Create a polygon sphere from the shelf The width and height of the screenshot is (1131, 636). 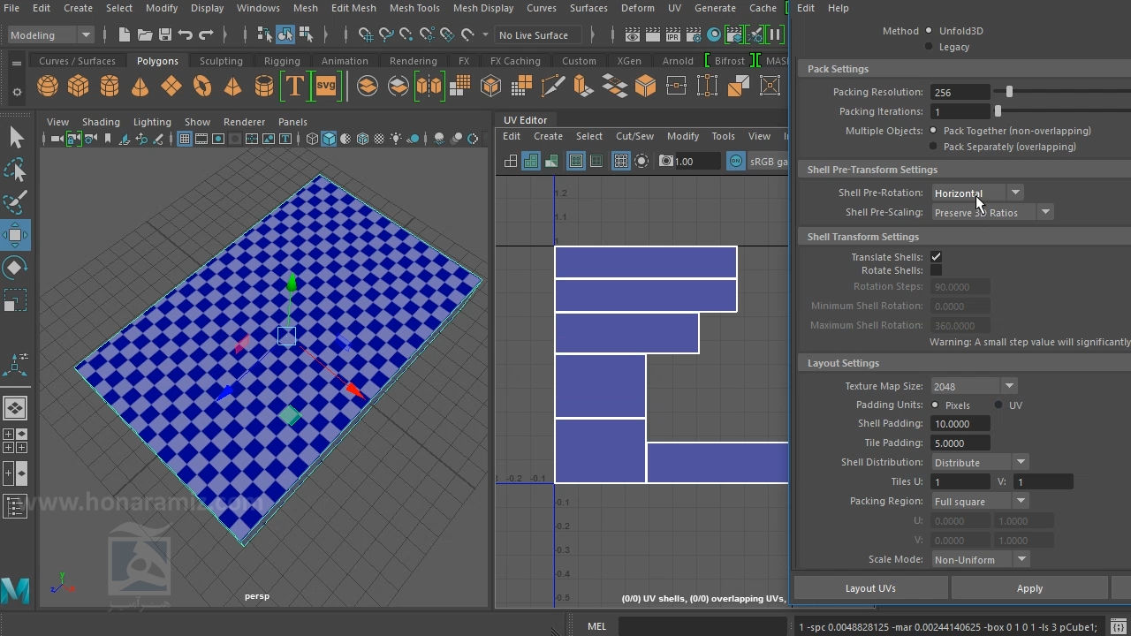pyautogui.click(x=48, y=86)
